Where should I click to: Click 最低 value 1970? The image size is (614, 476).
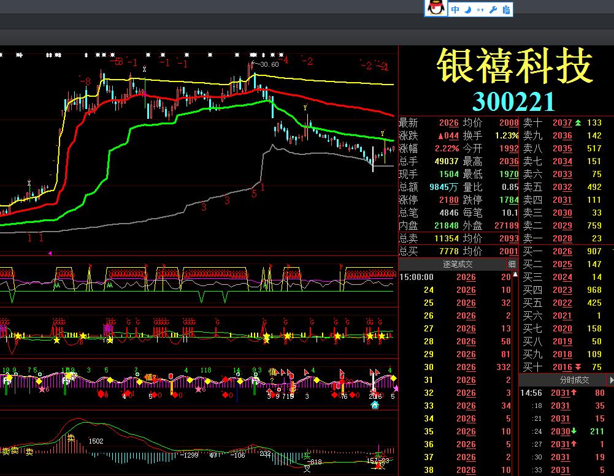(x=508, y=175)
